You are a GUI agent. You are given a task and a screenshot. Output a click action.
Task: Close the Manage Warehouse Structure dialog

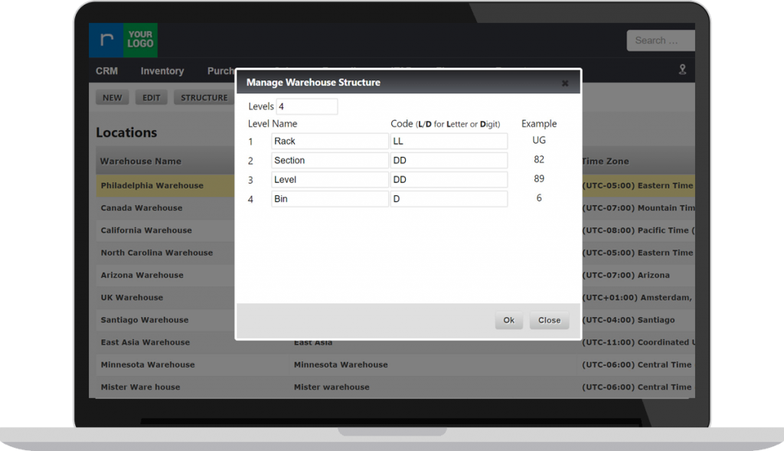point(565,83)
